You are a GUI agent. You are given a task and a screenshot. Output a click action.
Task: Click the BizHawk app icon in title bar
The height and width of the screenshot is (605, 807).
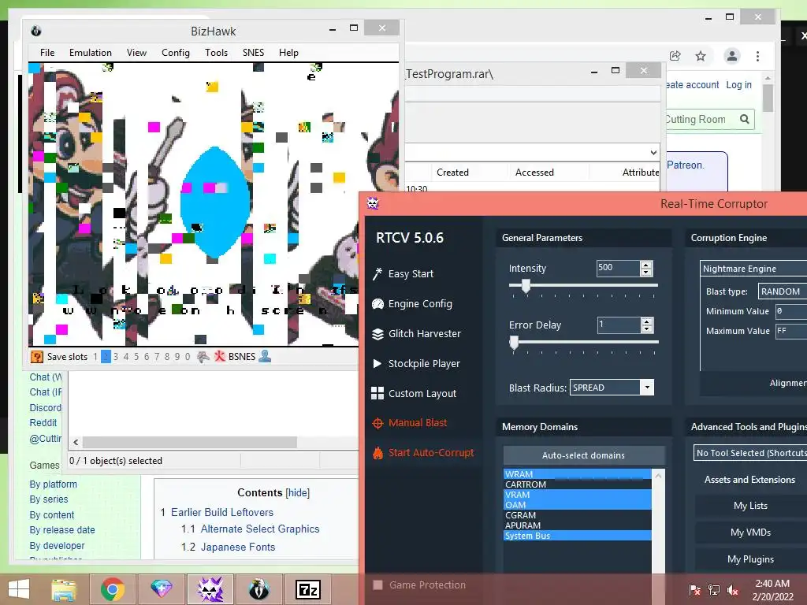tap(36, 31)
